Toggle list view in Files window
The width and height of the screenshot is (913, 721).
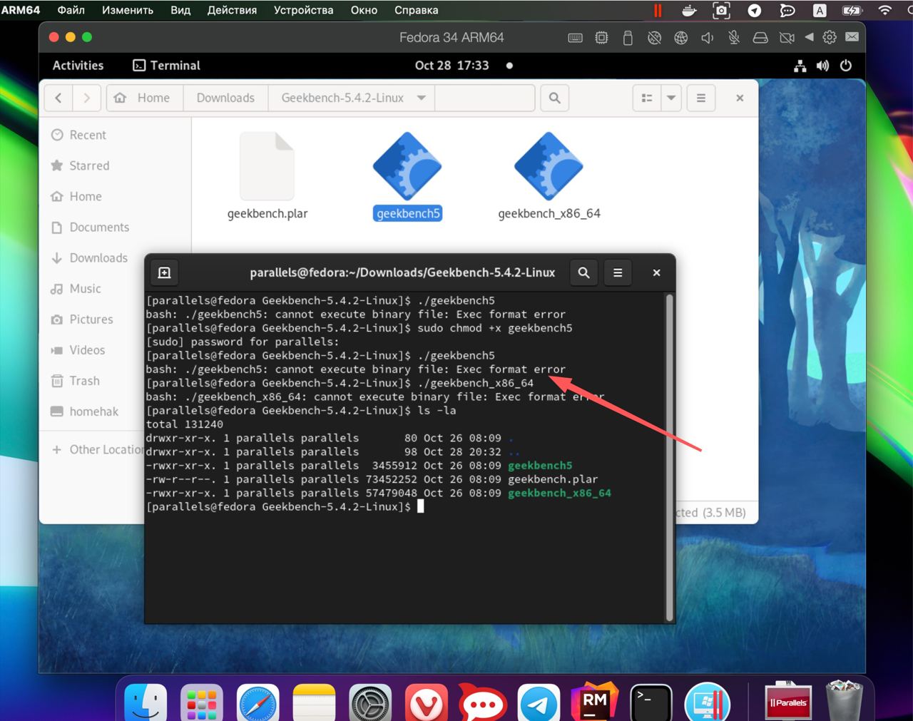coord(647,98)
